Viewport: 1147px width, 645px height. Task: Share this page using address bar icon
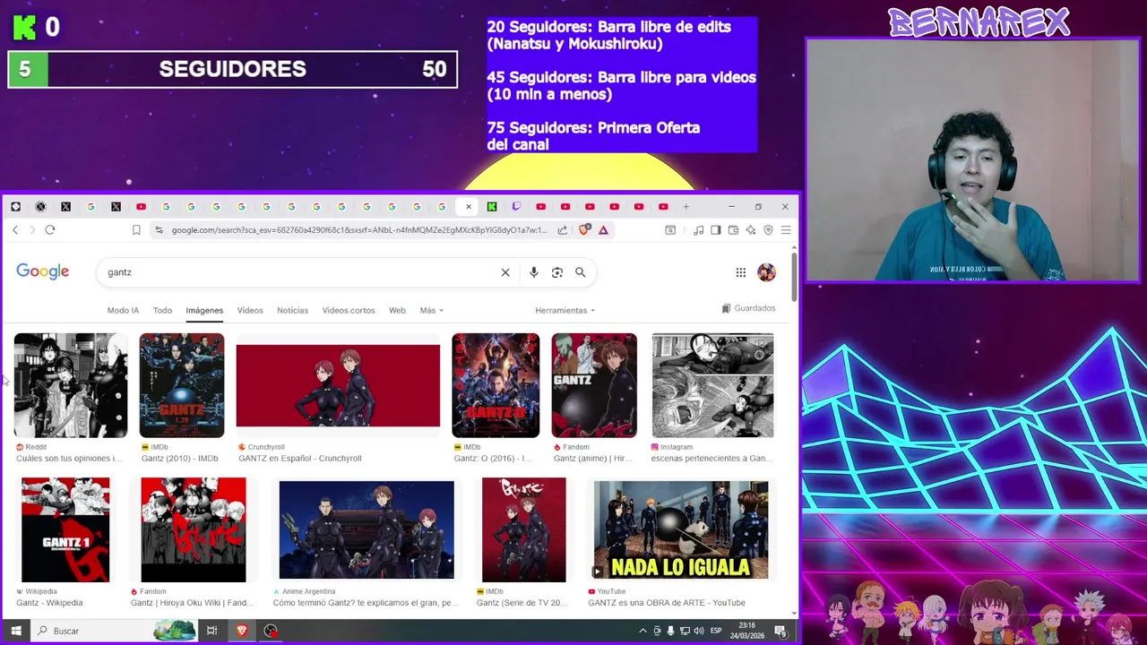point(562,230)
